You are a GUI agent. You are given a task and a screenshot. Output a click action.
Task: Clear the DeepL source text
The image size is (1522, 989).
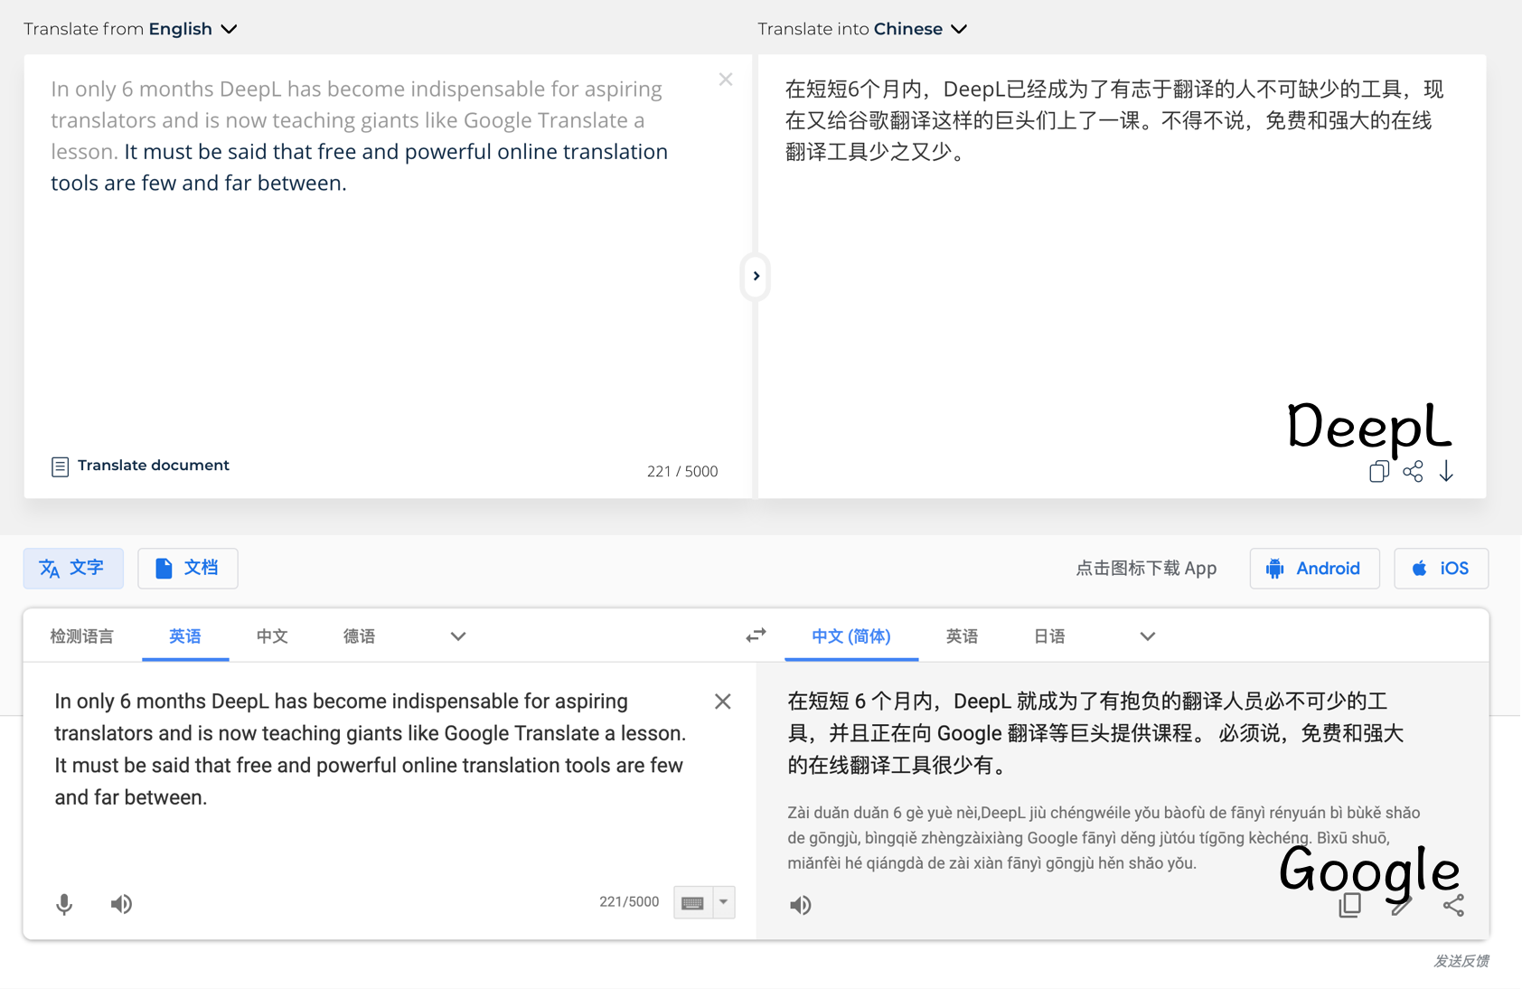726,79
